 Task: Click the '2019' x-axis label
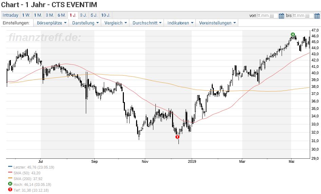click(192, 161)
